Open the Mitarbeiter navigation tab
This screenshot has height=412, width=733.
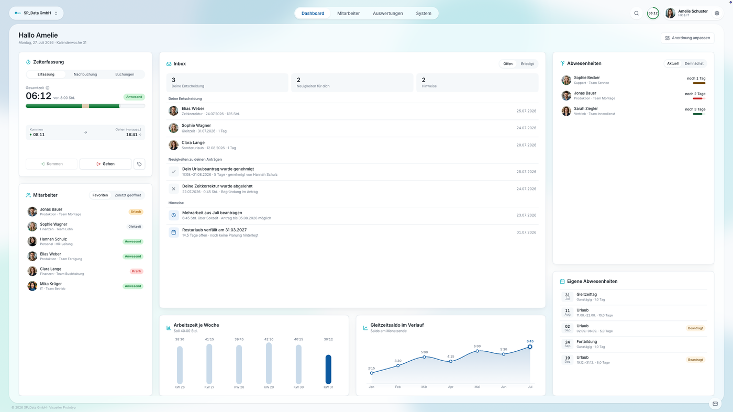point(348,13)
